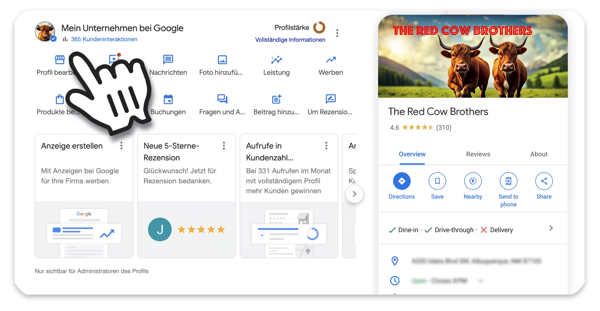Click Foto hinzufügen image icon

(222, 60)
